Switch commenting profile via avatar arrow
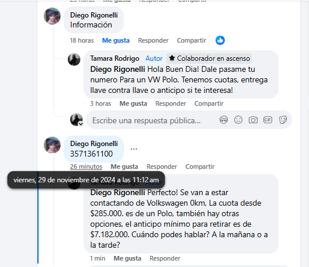Image resolution: width=309 pixels, height=267 pixels. tap(81, 124)
